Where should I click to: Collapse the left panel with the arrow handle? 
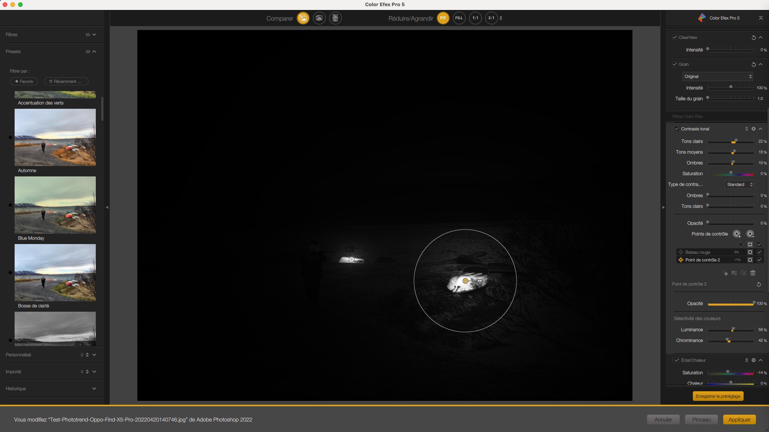(x=107, y=207)
